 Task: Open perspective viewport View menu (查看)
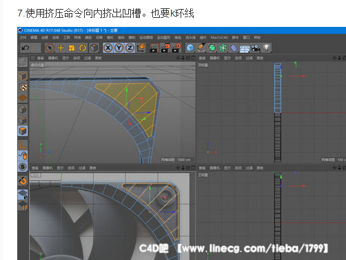point(41,58)
